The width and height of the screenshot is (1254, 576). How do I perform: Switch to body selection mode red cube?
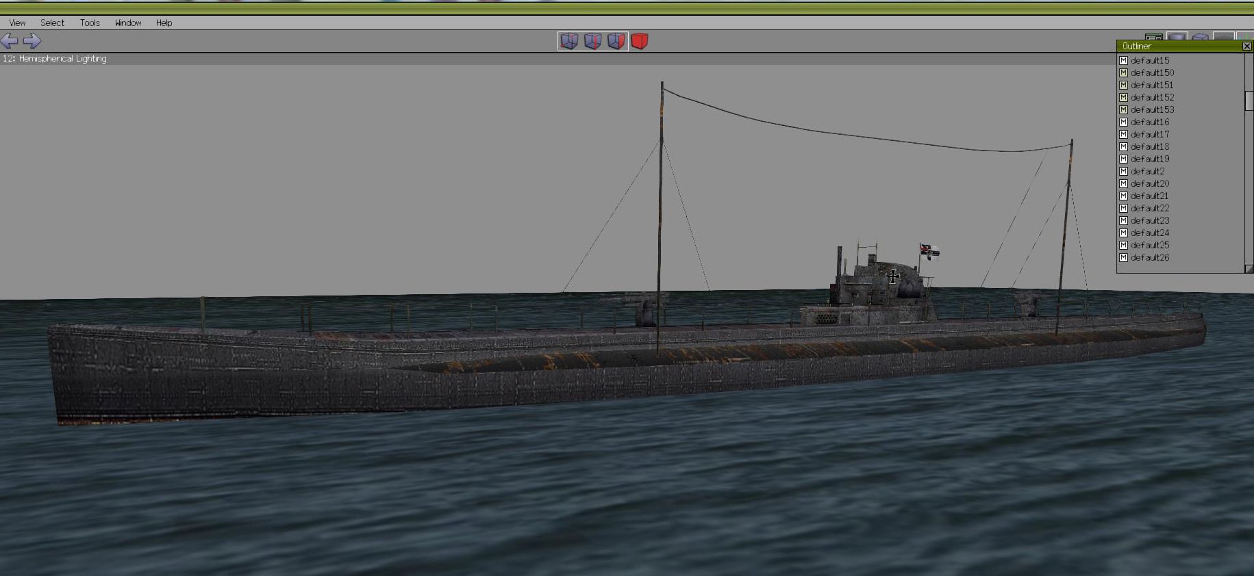pyautogui.click(x=640, y=41)
